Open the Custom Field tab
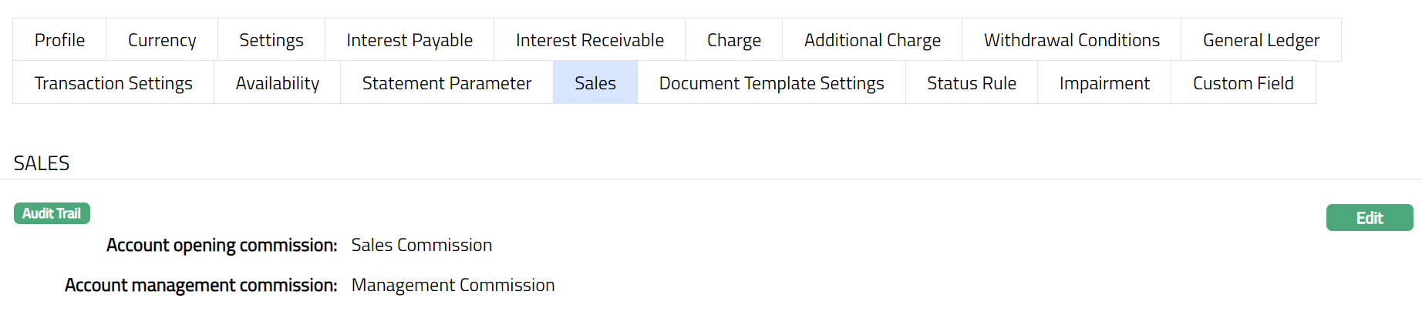 (x=1243, y=83)
